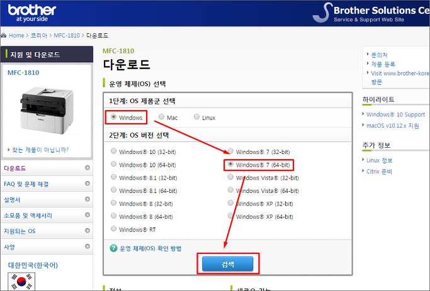
Task: Select the Linux OS family radio
Action: pyautogui.click(x=196, y=117)
